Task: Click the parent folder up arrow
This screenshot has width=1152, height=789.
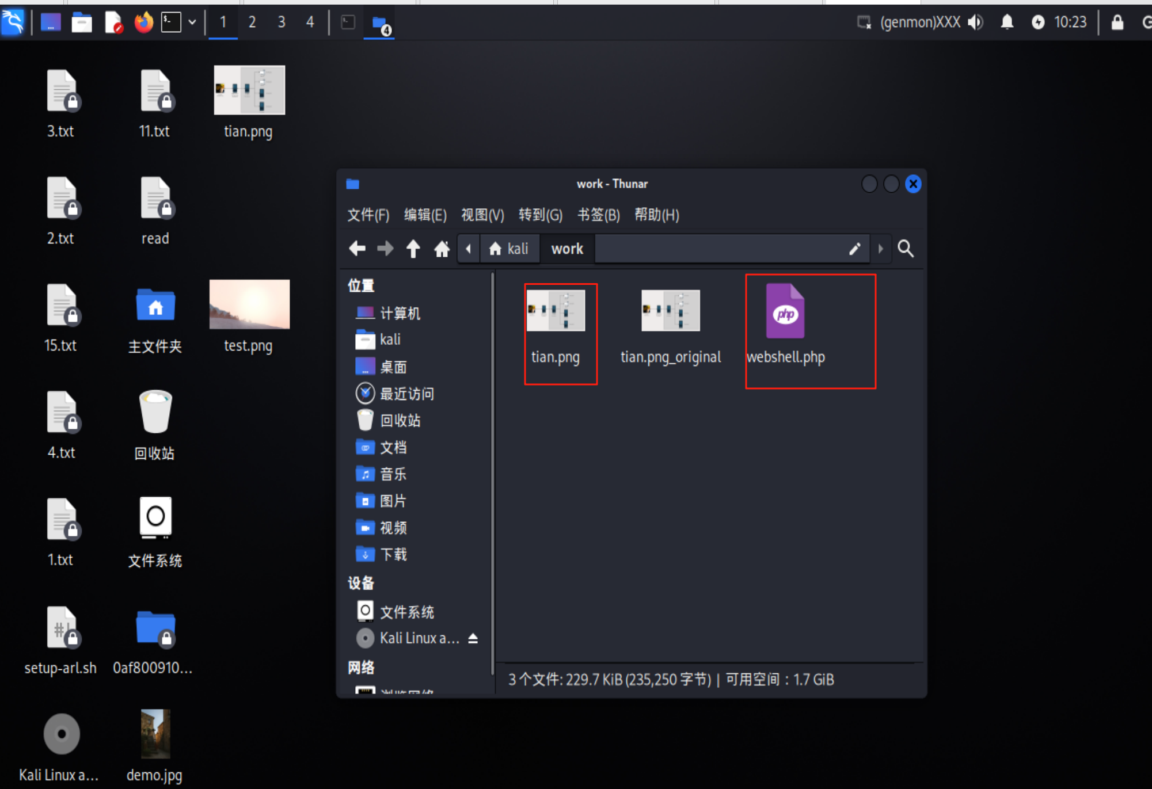Action: point(413,249)
